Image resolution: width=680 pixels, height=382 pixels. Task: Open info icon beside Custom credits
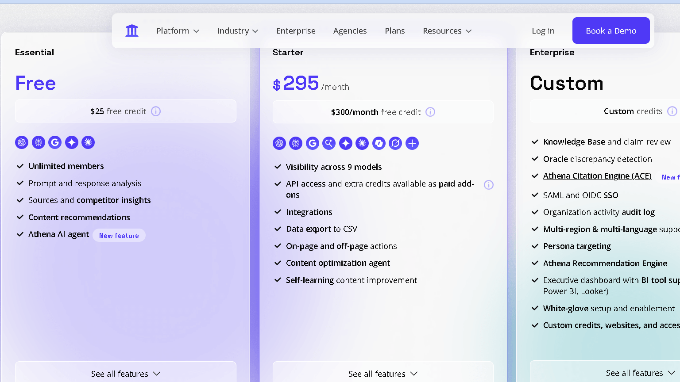[x=672, y=111]
